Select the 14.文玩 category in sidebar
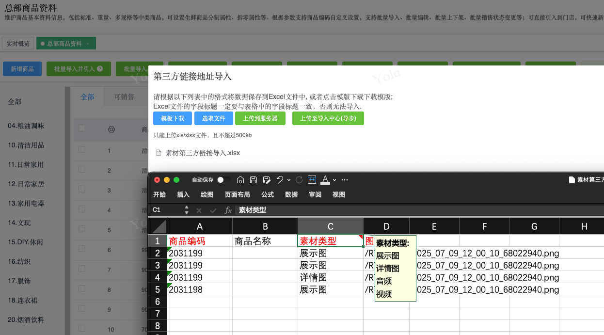 point(19,223)
